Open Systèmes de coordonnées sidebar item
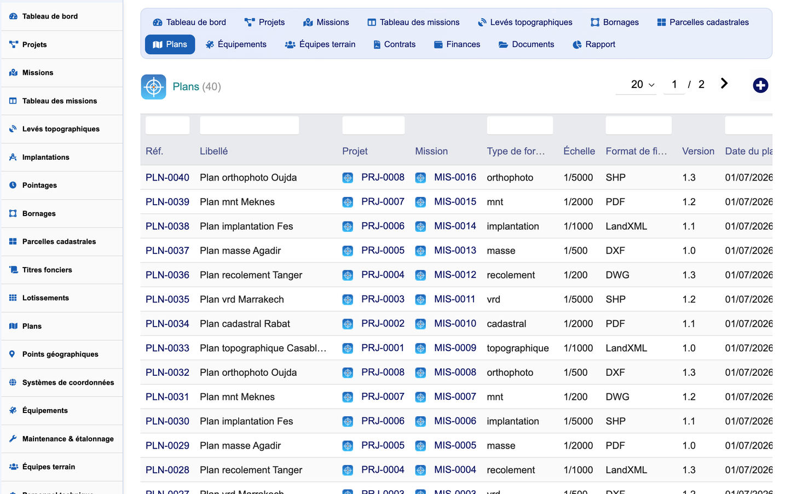Viewport: 791px width, 494px height. [x=61, y=383]
